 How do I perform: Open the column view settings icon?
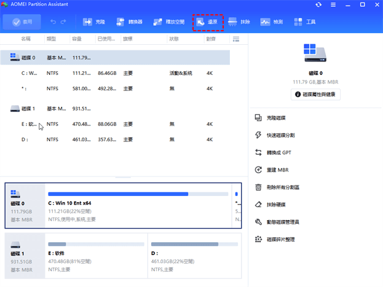(x=236, y=39)
